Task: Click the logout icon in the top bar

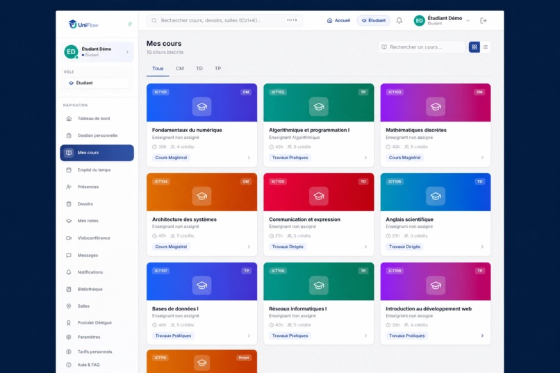Action: 483,21
